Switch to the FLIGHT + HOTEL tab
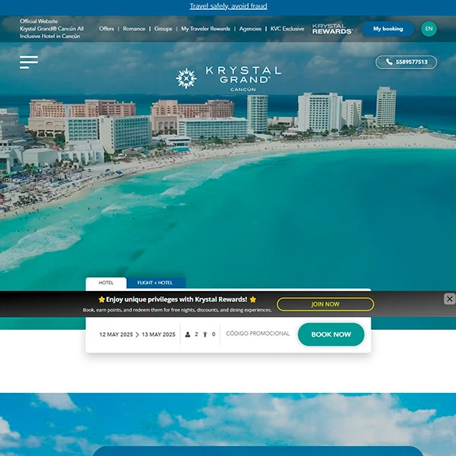The height and width of the screenshot is (456, 456). [x=155, y=283]
